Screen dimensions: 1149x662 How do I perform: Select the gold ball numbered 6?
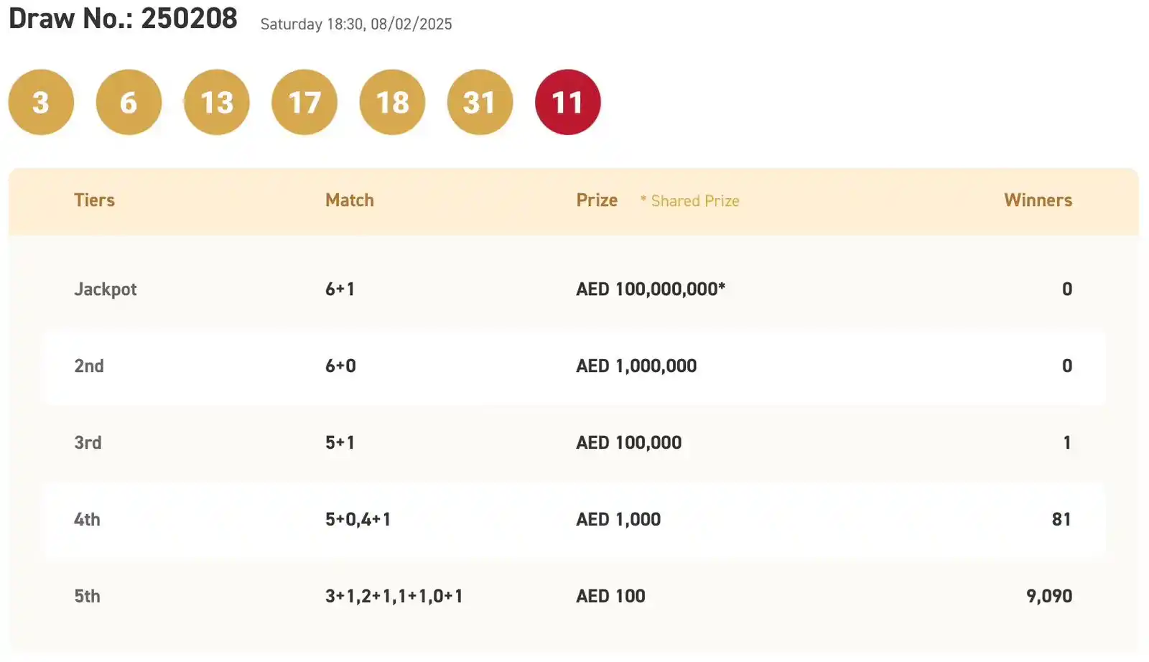129,102
